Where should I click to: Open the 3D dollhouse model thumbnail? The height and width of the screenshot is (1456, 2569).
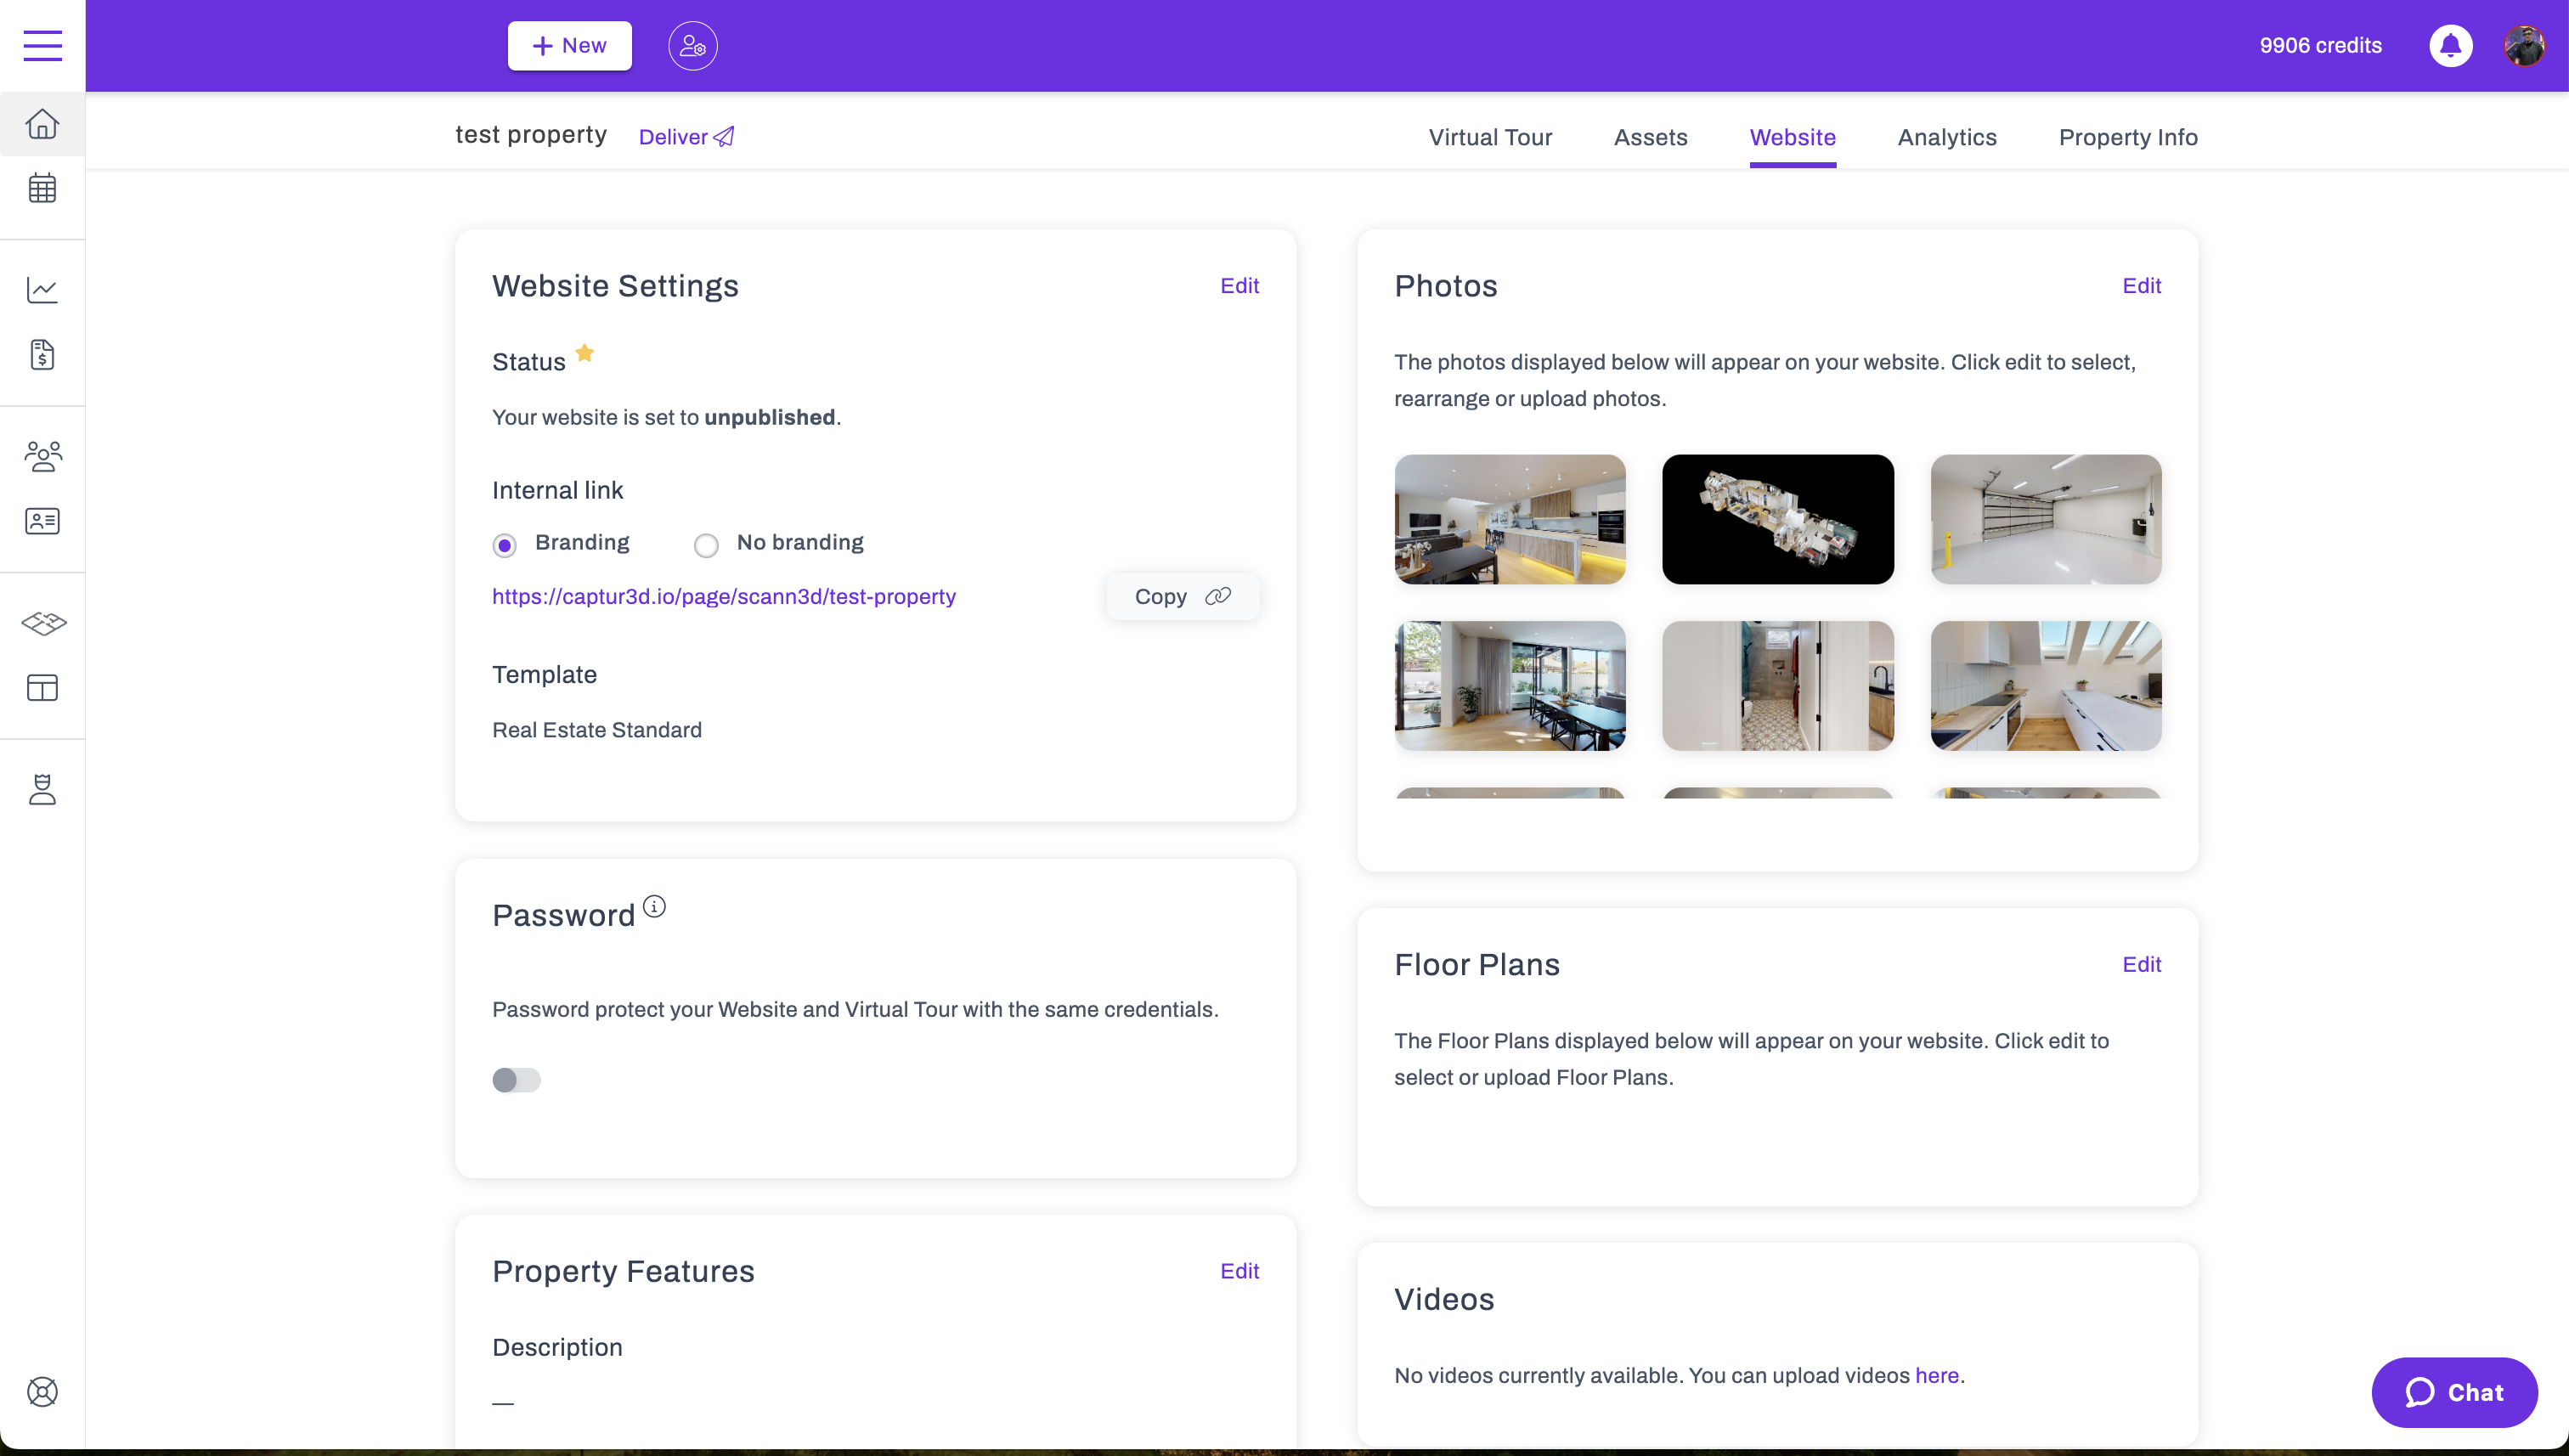click(x=1778, y=519)
